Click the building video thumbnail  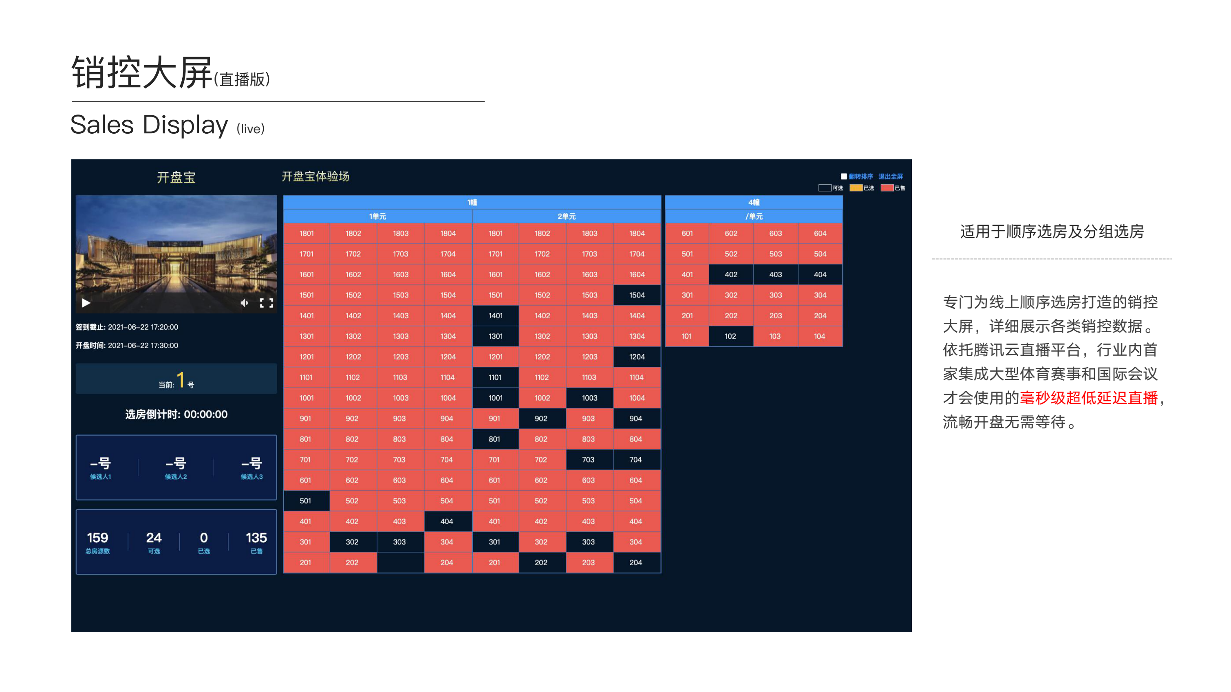coord(176,249)
